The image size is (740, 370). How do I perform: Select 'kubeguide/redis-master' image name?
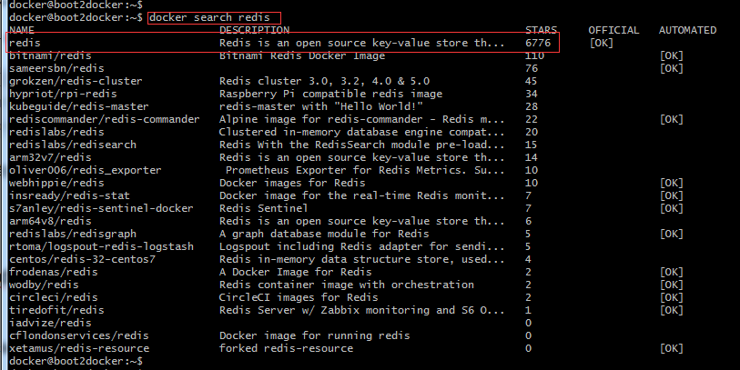pos(79,106)
